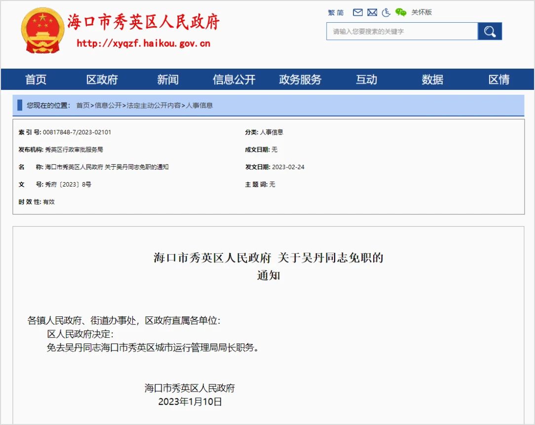Click the national emblem site logo
Image resolution: width=535 pixels, height=425 pixels.
click(x=42, y=31)
